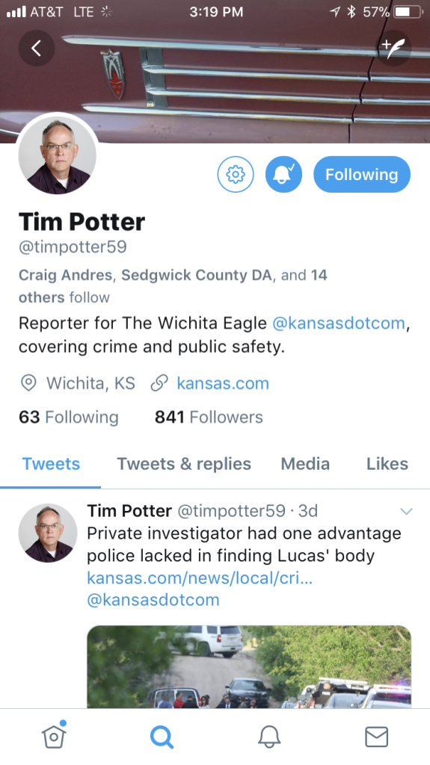Open tweet options chevron dropdown
Image resolution: width=430 pixels, height=765 pixels.
coord(406,511)
